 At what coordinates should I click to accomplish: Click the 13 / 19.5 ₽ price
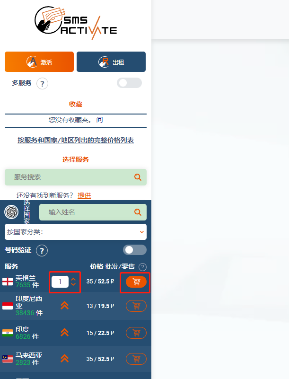point(100,306)
